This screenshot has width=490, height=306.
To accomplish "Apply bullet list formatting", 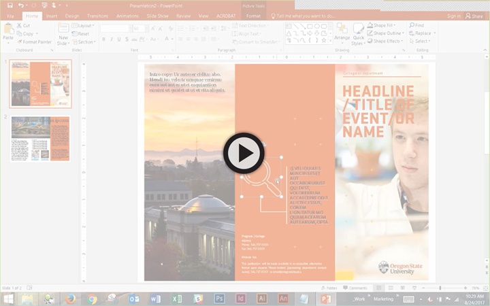I will pyautogui.click(x=182, y=29).
